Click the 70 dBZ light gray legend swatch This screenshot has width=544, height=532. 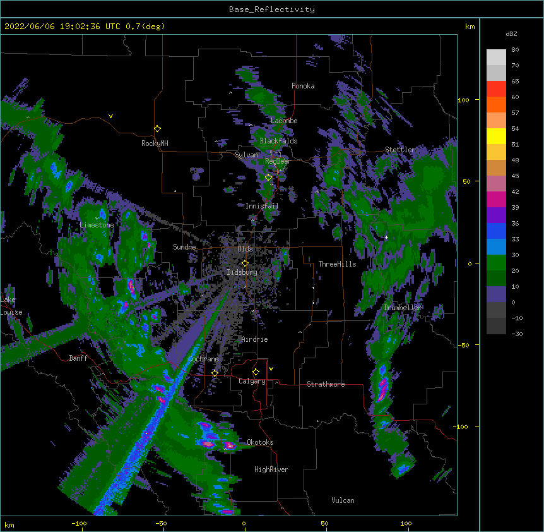(x=496, y=57)
